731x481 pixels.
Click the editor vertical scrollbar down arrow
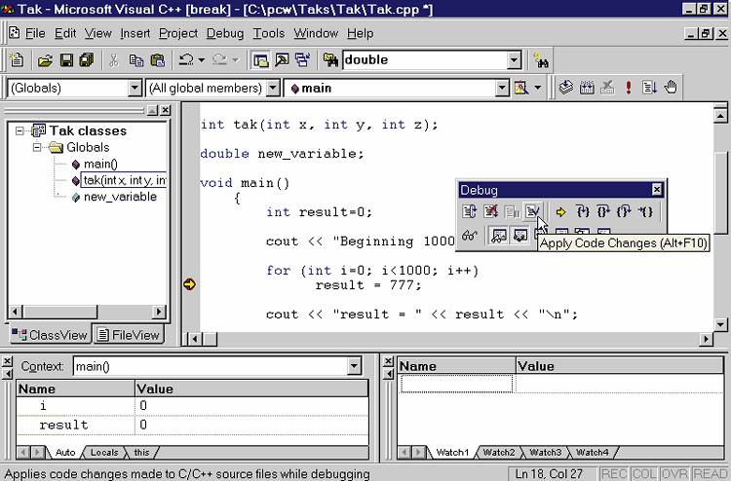pos(720,324)
